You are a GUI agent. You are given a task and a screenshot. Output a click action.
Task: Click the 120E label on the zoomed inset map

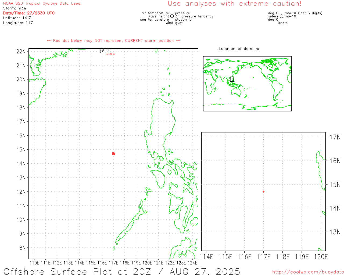(x=321, y=257)
